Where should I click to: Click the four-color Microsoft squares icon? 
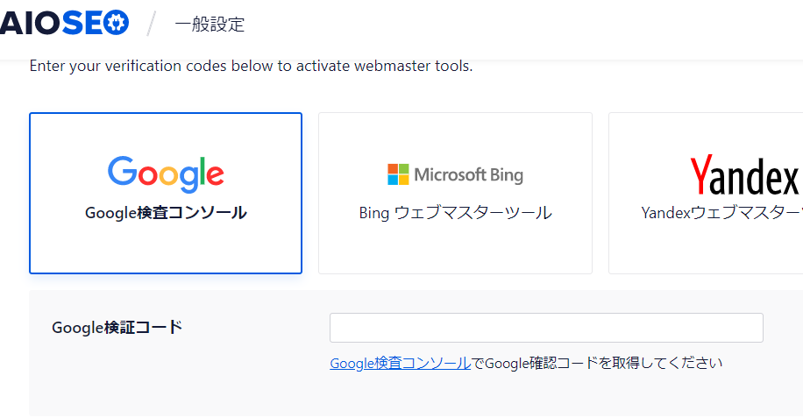pos(398,174)
